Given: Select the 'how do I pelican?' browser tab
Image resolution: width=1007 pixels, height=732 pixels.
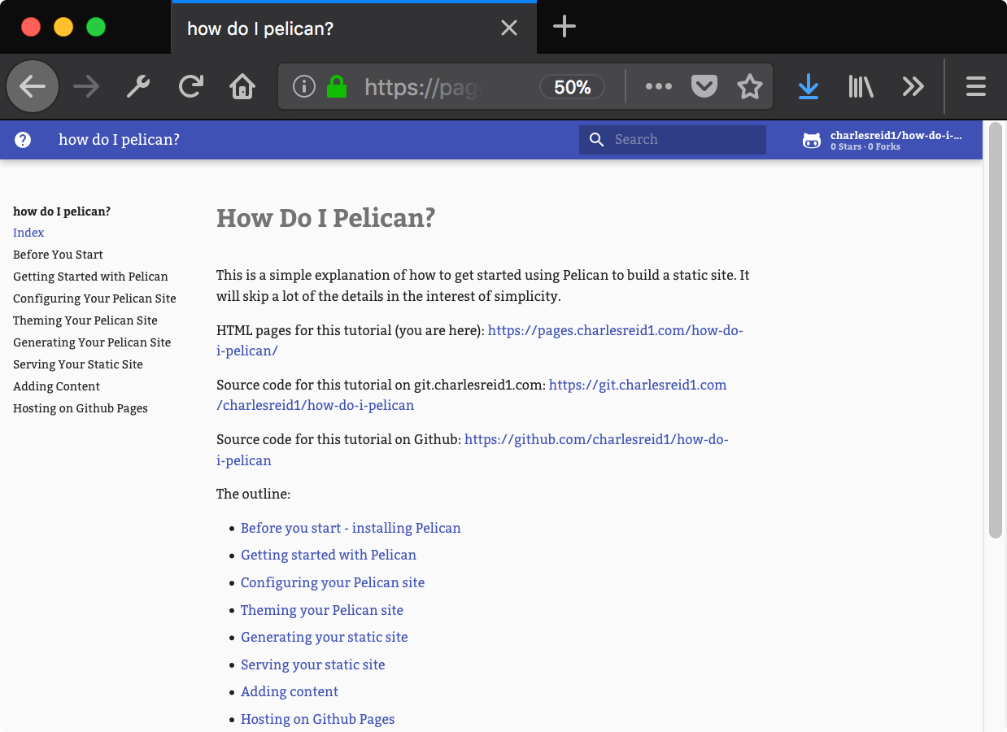Looking at the screenshot, I should coord(354,28).
